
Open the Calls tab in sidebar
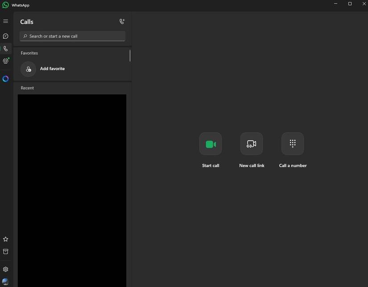[x=6, y=48]
